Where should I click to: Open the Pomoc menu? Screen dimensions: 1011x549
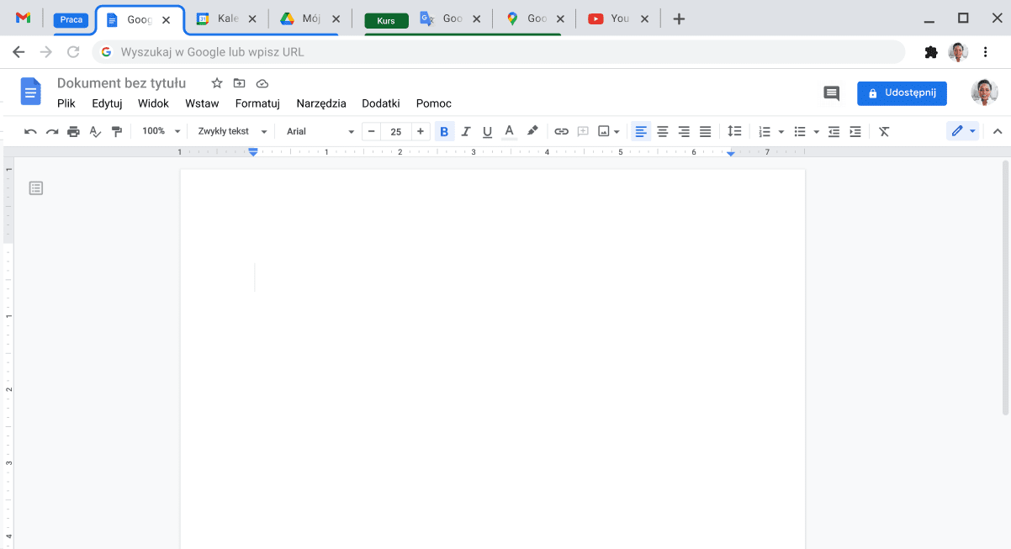coord(434,103)
